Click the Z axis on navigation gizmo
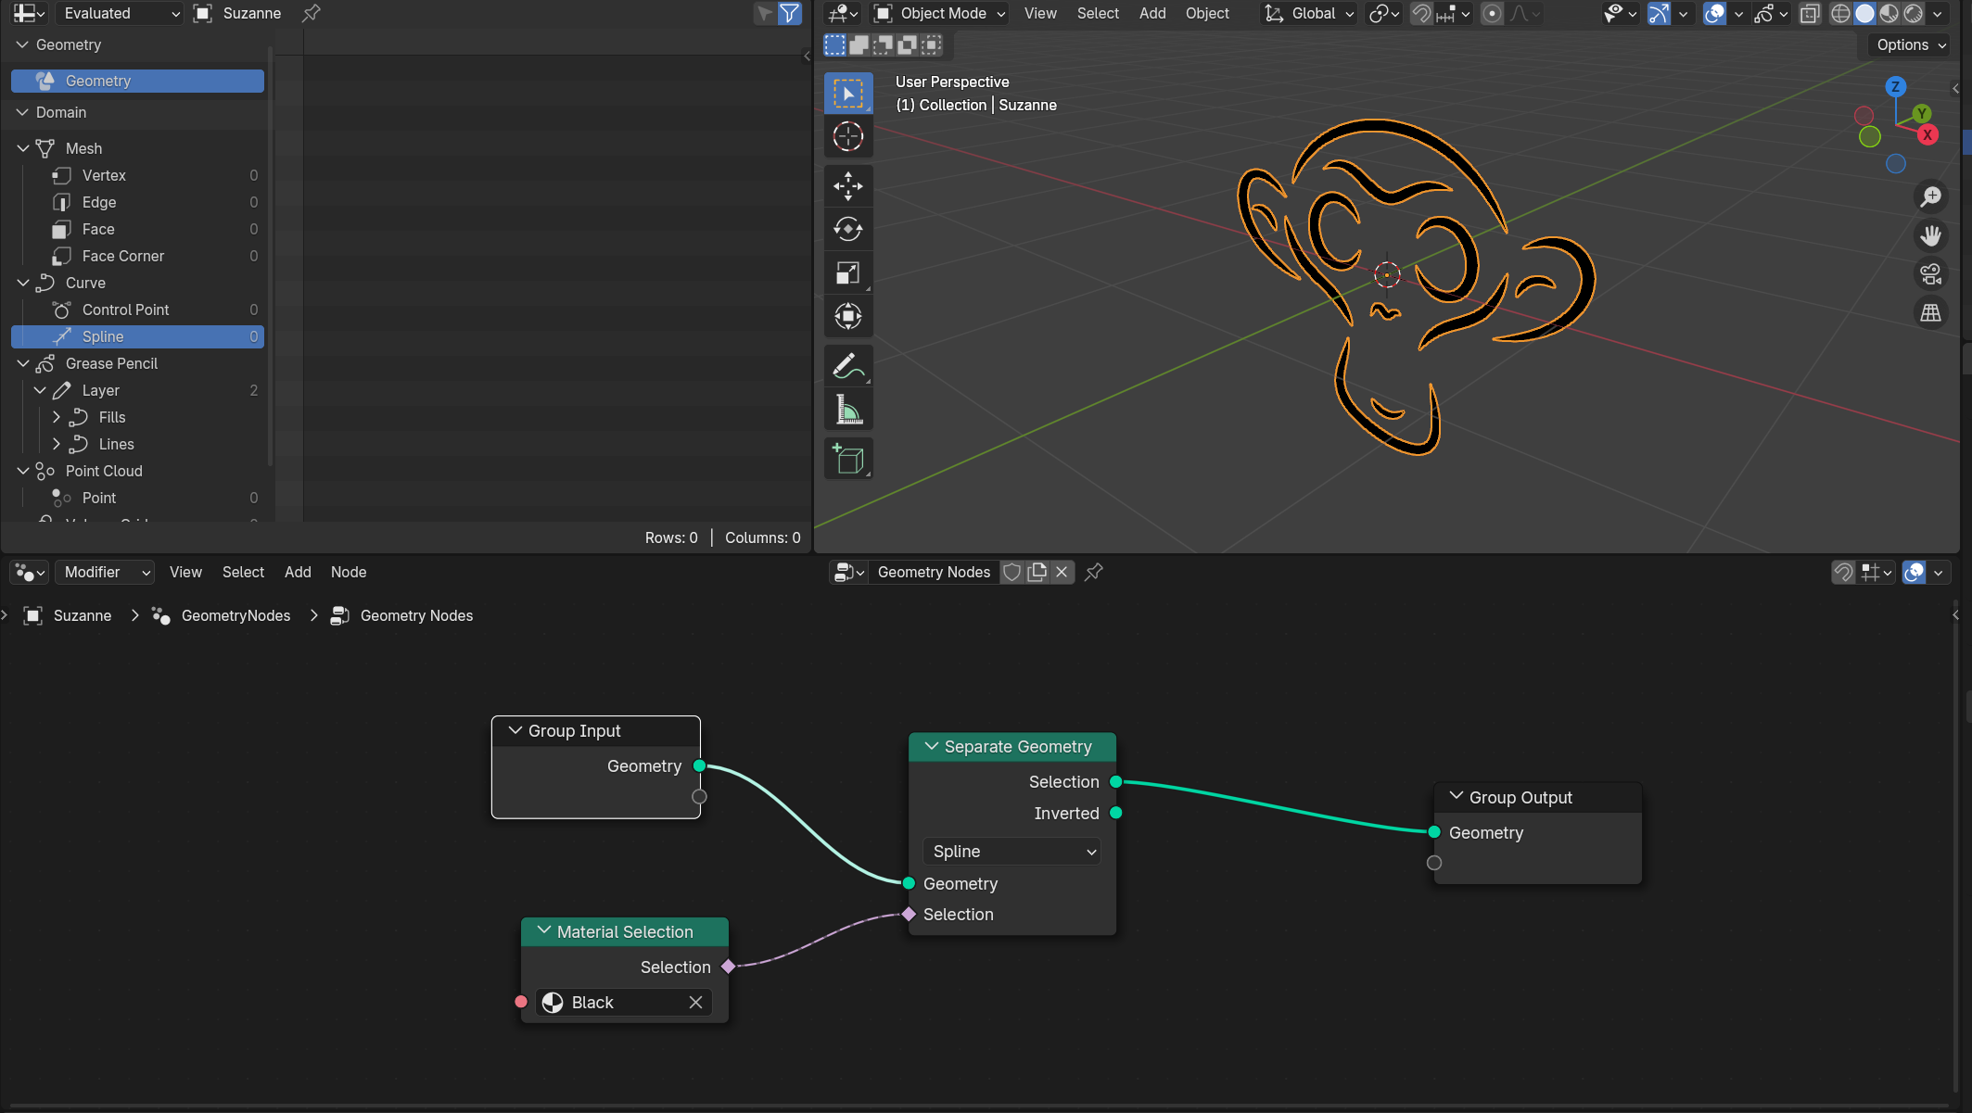1972x1113 pixels. (x=1895, y=87)
